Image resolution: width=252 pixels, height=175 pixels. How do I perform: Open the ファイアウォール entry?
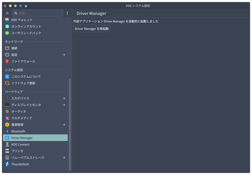coord(35,61)
